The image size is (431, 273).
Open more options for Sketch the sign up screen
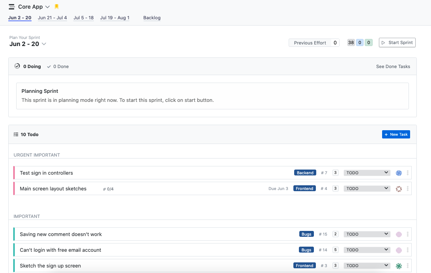408,266
